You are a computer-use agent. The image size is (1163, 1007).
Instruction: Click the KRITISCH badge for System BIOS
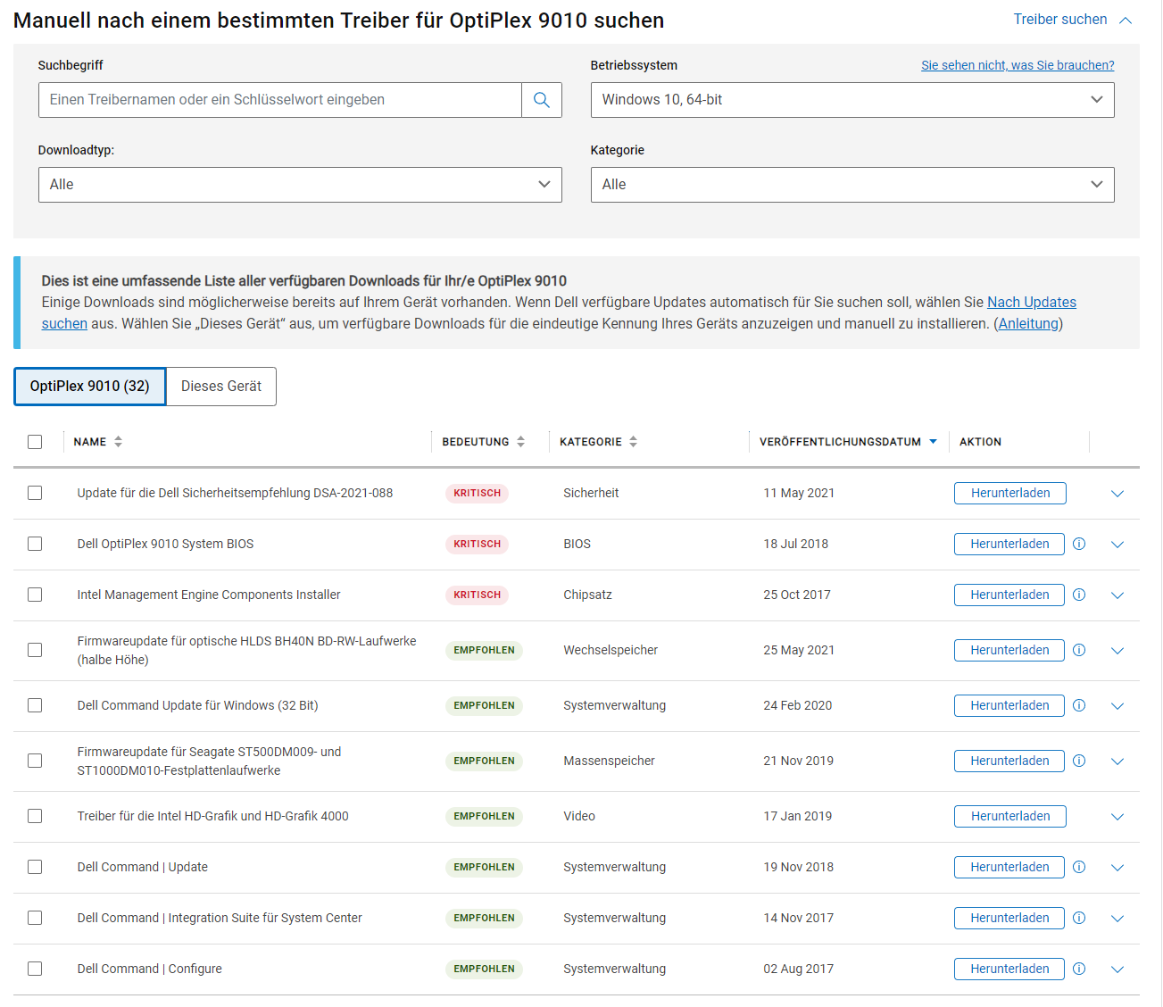pos(477,544)
